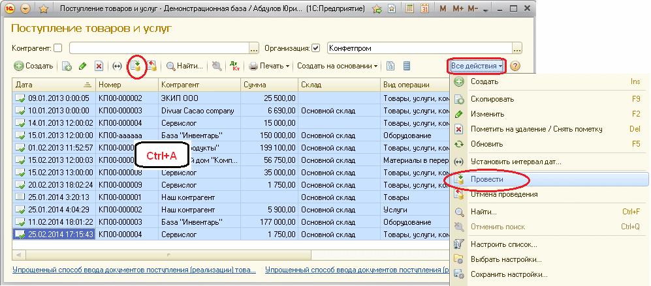Toggle the Организация filter checkbox
The image size is (651, 286).
[x=316, y=48]
